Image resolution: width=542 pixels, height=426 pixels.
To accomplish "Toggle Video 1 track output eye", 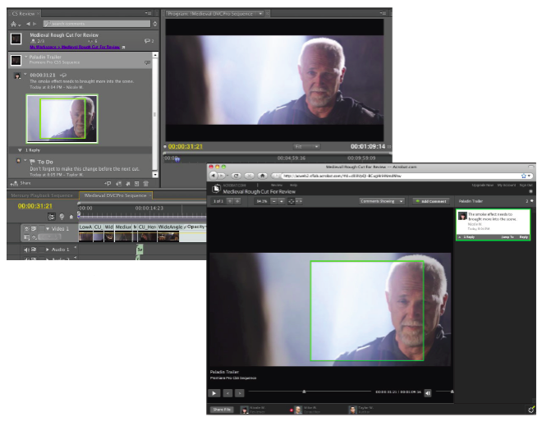I will [x=26, y=229].
